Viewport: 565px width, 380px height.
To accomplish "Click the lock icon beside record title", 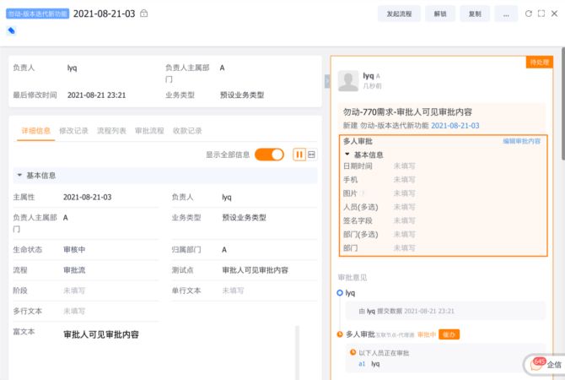I will point(143,14).
